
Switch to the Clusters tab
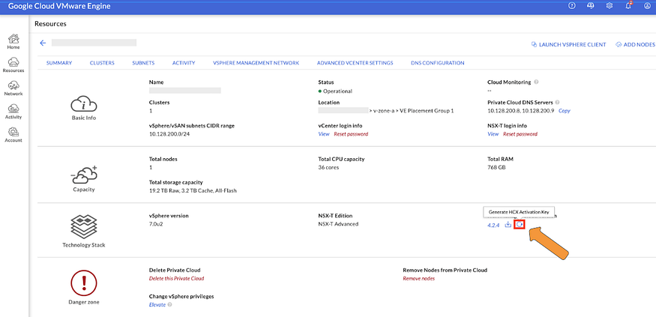tap(102, 63)
